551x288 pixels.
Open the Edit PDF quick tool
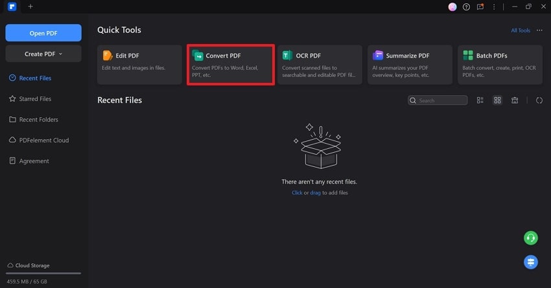(139, 65)
